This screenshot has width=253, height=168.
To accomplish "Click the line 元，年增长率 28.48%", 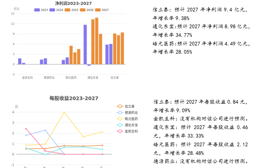I will pyautogui.click(x=179, y=153).
